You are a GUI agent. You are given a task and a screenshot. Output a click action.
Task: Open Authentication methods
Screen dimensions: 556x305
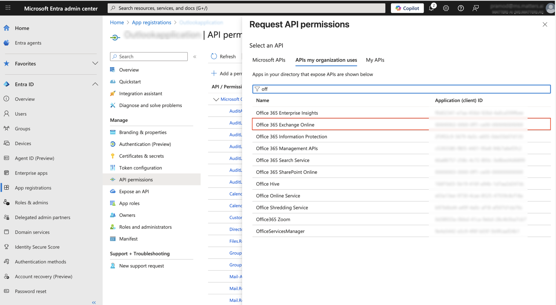[x=41, y=262]
